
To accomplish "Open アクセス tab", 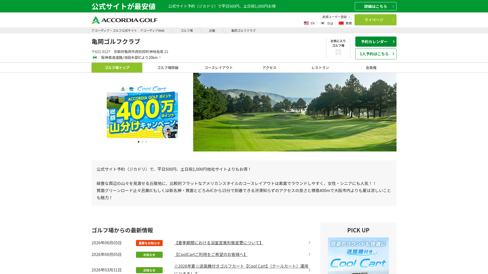I will coord(269,67).
